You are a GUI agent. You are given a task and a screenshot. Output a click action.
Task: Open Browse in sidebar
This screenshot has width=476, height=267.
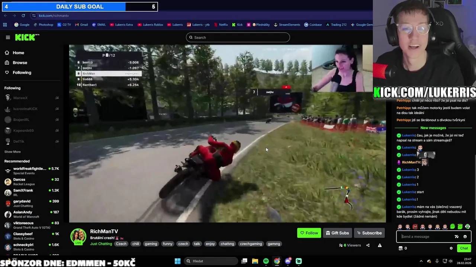point(20,63)
